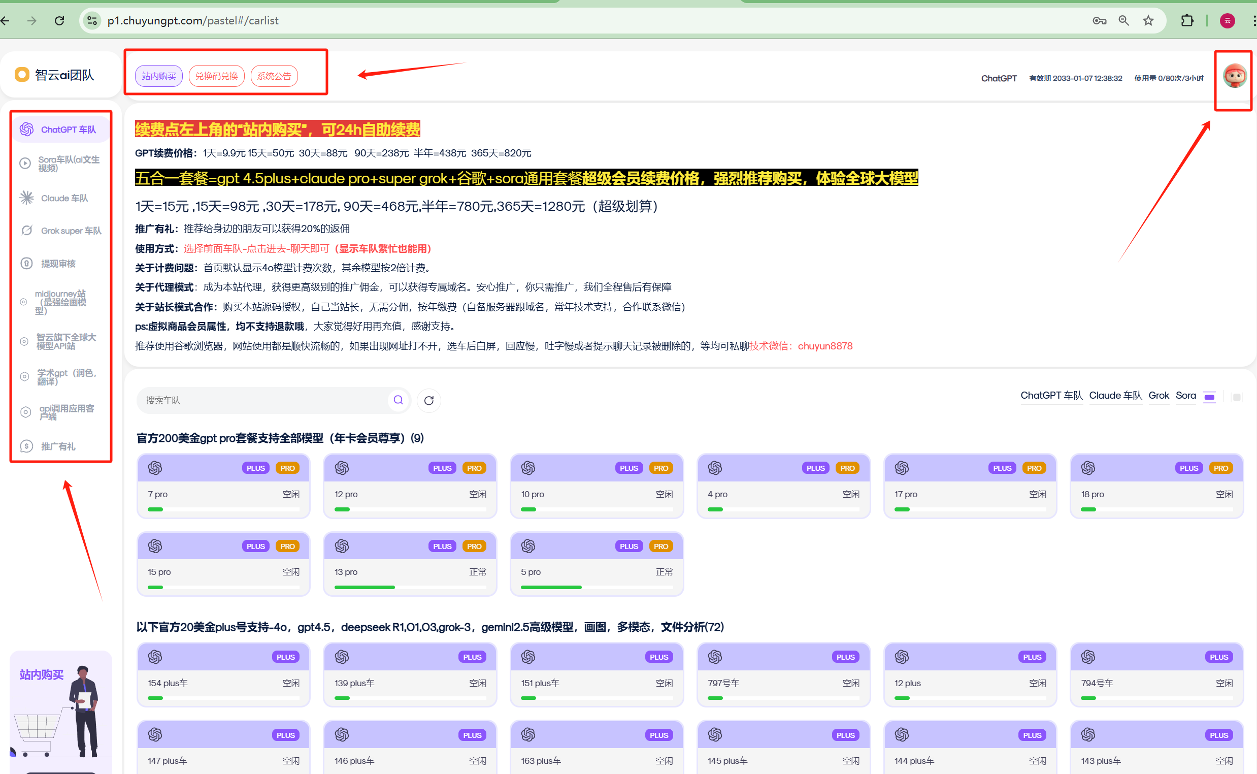The image size is (1257, 774).
Task: Open the browser extensions puzzle icon
Action: point(1187,20)
